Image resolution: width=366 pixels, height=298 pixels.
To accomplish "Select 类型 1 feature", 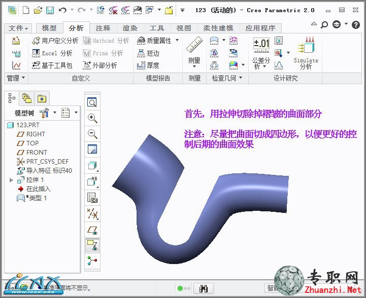I will (32, 198).
